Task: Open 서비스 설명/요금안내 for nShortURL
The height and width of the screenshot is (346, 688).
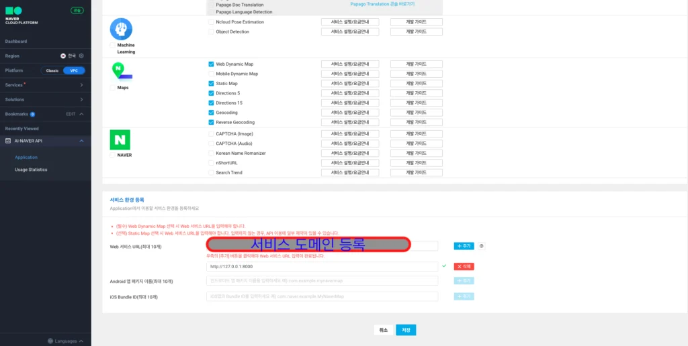Action: [349, 163]
